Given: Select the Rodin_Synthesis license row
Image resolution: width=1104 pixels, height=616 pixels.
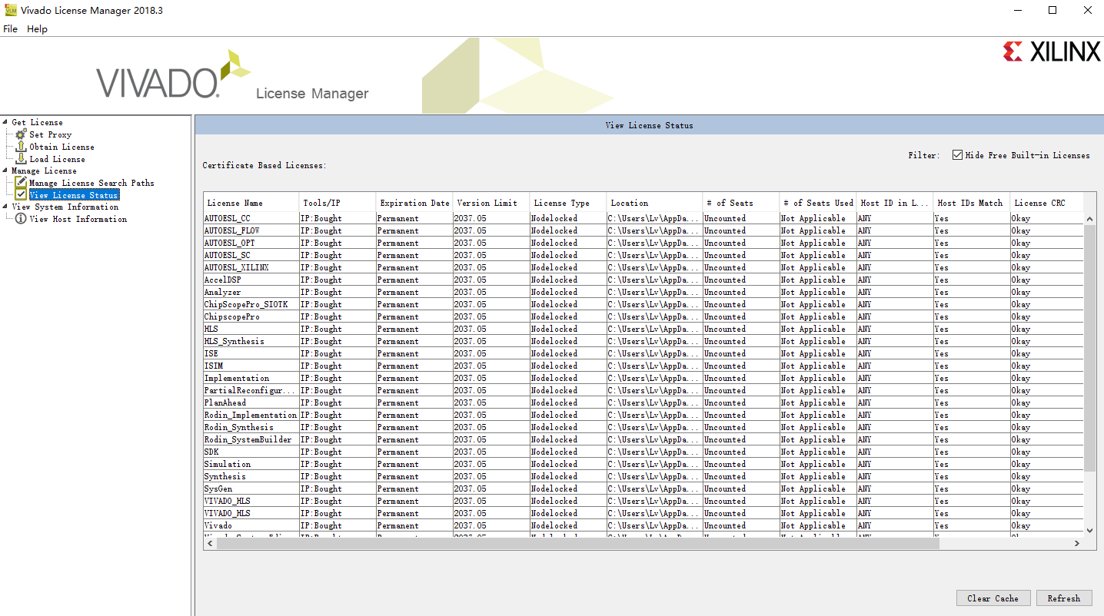Looking at the screenshot, I should pyautogui.click(x=643, y=427).
